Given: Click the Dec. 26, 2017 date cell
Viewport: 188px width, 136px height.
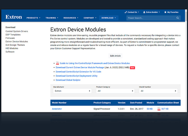Looking at the screenshot, I should pos(137,109).
